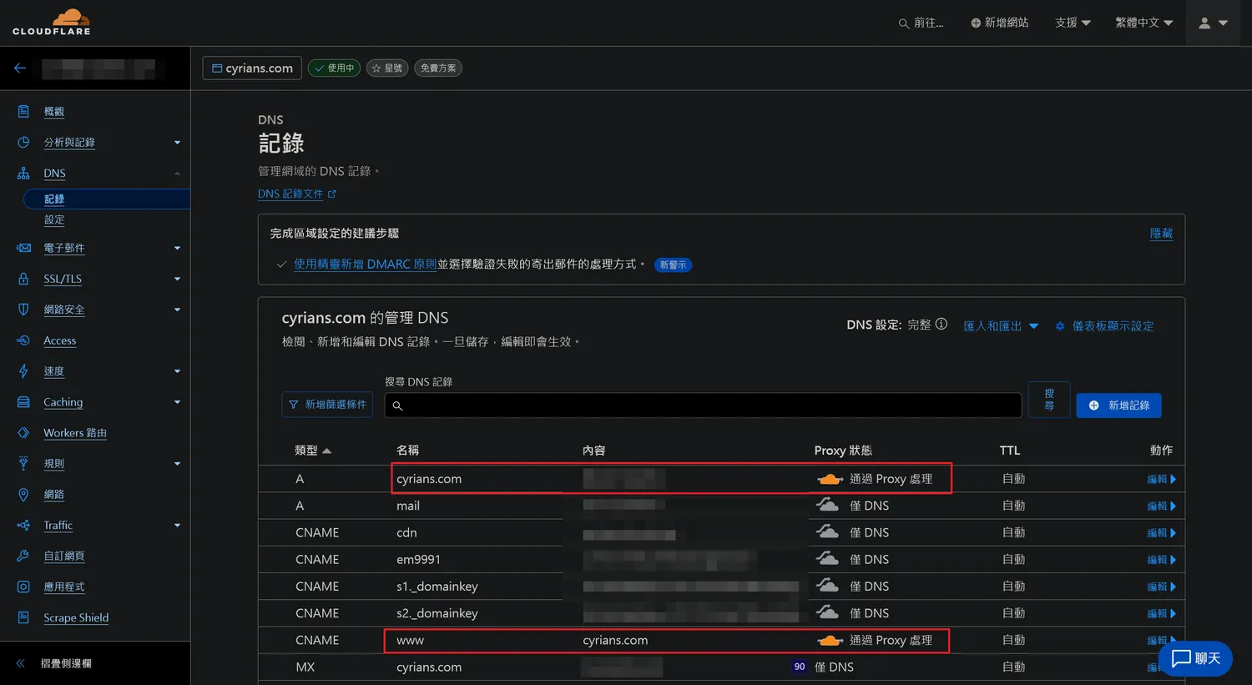This screenshot has height=685, width=1252.
Task: Select 設定 under DNS in sidebar
Action: (54, 220)
